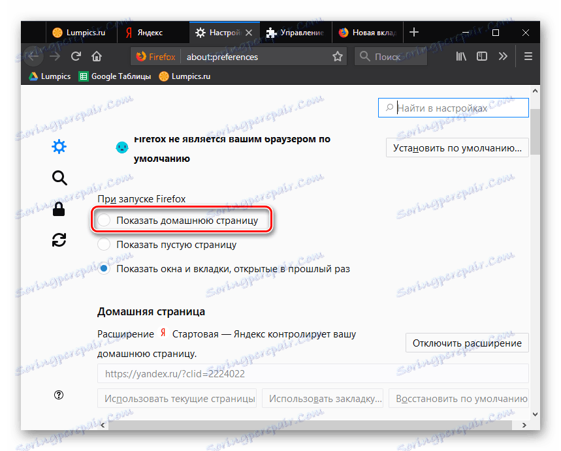Switch to the Новая вкладка tab
The height and width of the screenshot is (451, 561).
[x=368, y=33]
